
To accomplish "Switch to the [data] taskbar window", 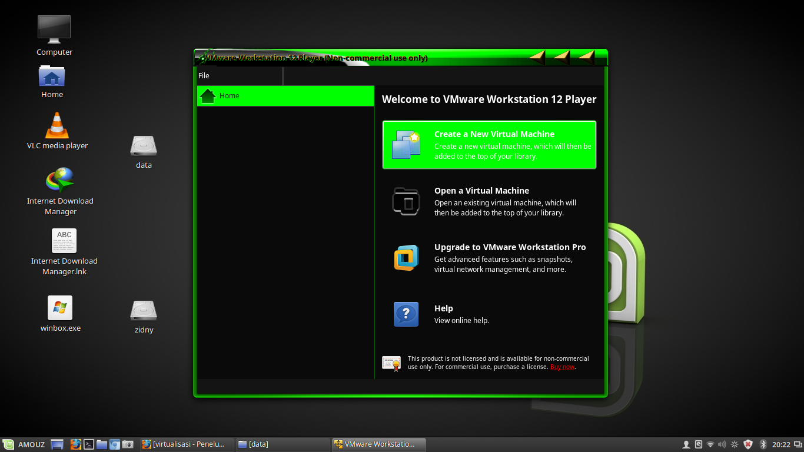I will pyautogui.click(x=283, y=444).
